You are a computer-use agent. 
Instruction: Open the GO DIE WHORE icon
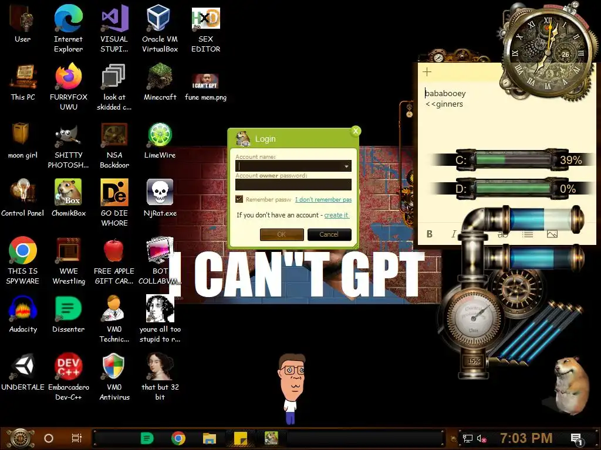pos(114,203)
